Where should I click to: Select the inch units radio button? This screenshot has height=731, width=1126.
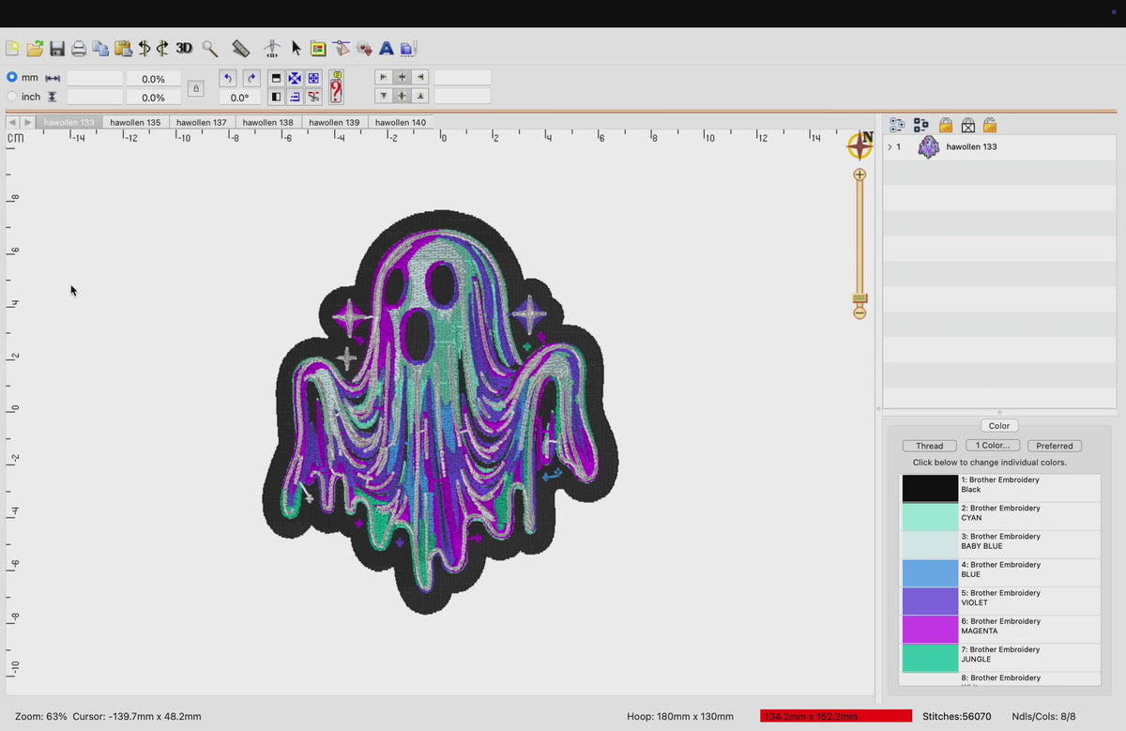12,96
